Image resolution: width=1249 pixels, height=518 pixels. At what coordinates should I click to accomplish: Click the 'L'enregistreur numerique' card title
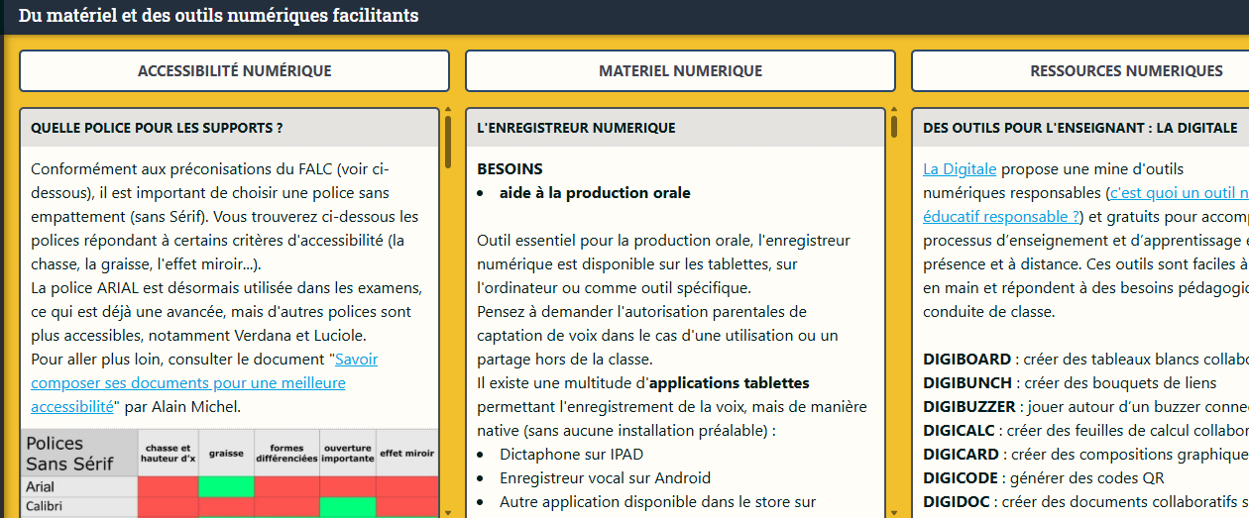pos(576,128)
